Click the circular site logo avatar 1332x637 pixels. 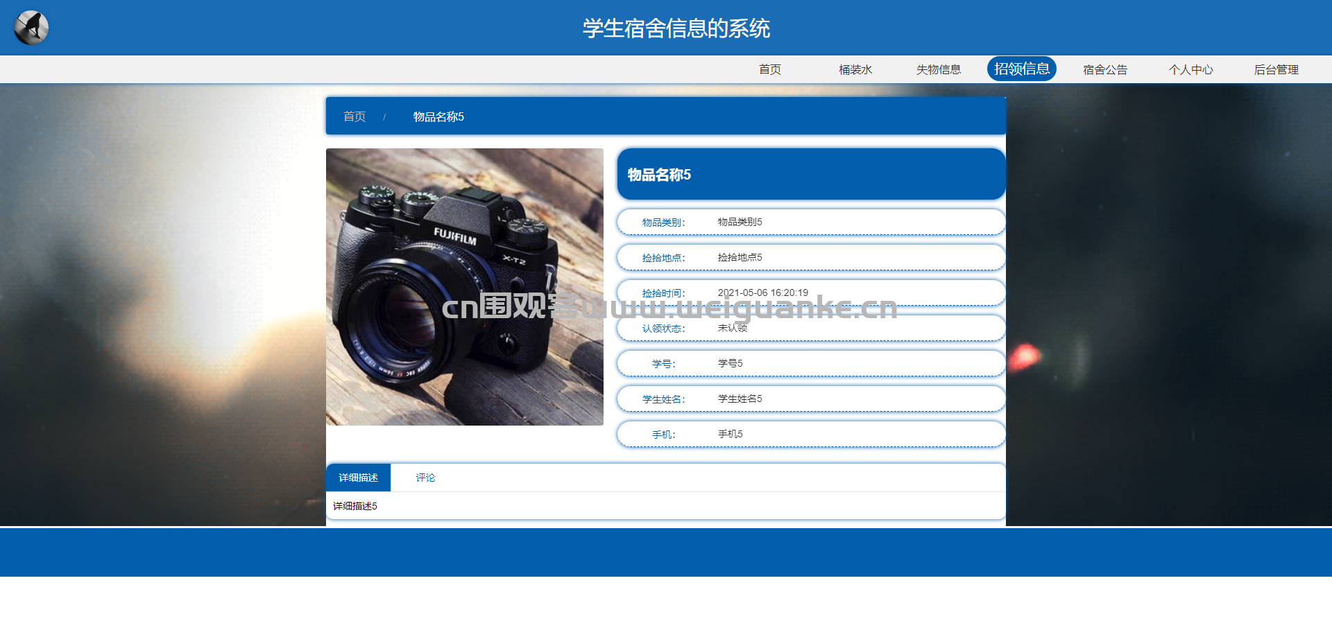[31, 28]
